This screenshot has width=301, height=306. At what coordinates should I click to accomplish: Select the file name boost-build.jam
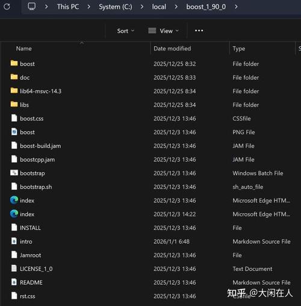[x=40, y=146]
